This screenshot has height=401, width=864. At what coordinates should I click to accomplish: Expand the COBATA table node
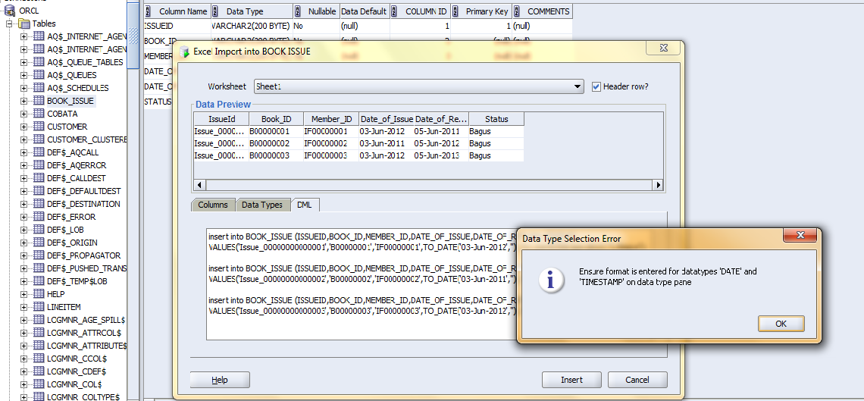tap(24, 114)
